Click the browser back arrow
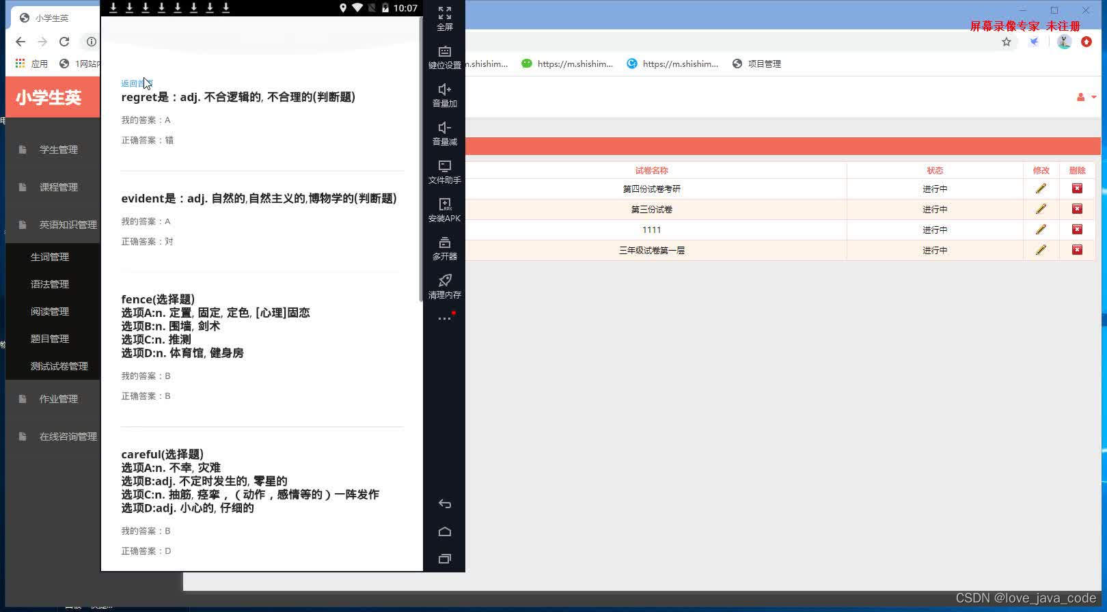This screenshot has height=612, width=1107. [20, 42]
